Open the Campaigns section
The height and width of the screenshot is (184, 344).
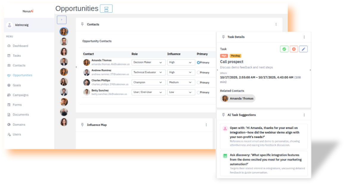coord(21,95)
